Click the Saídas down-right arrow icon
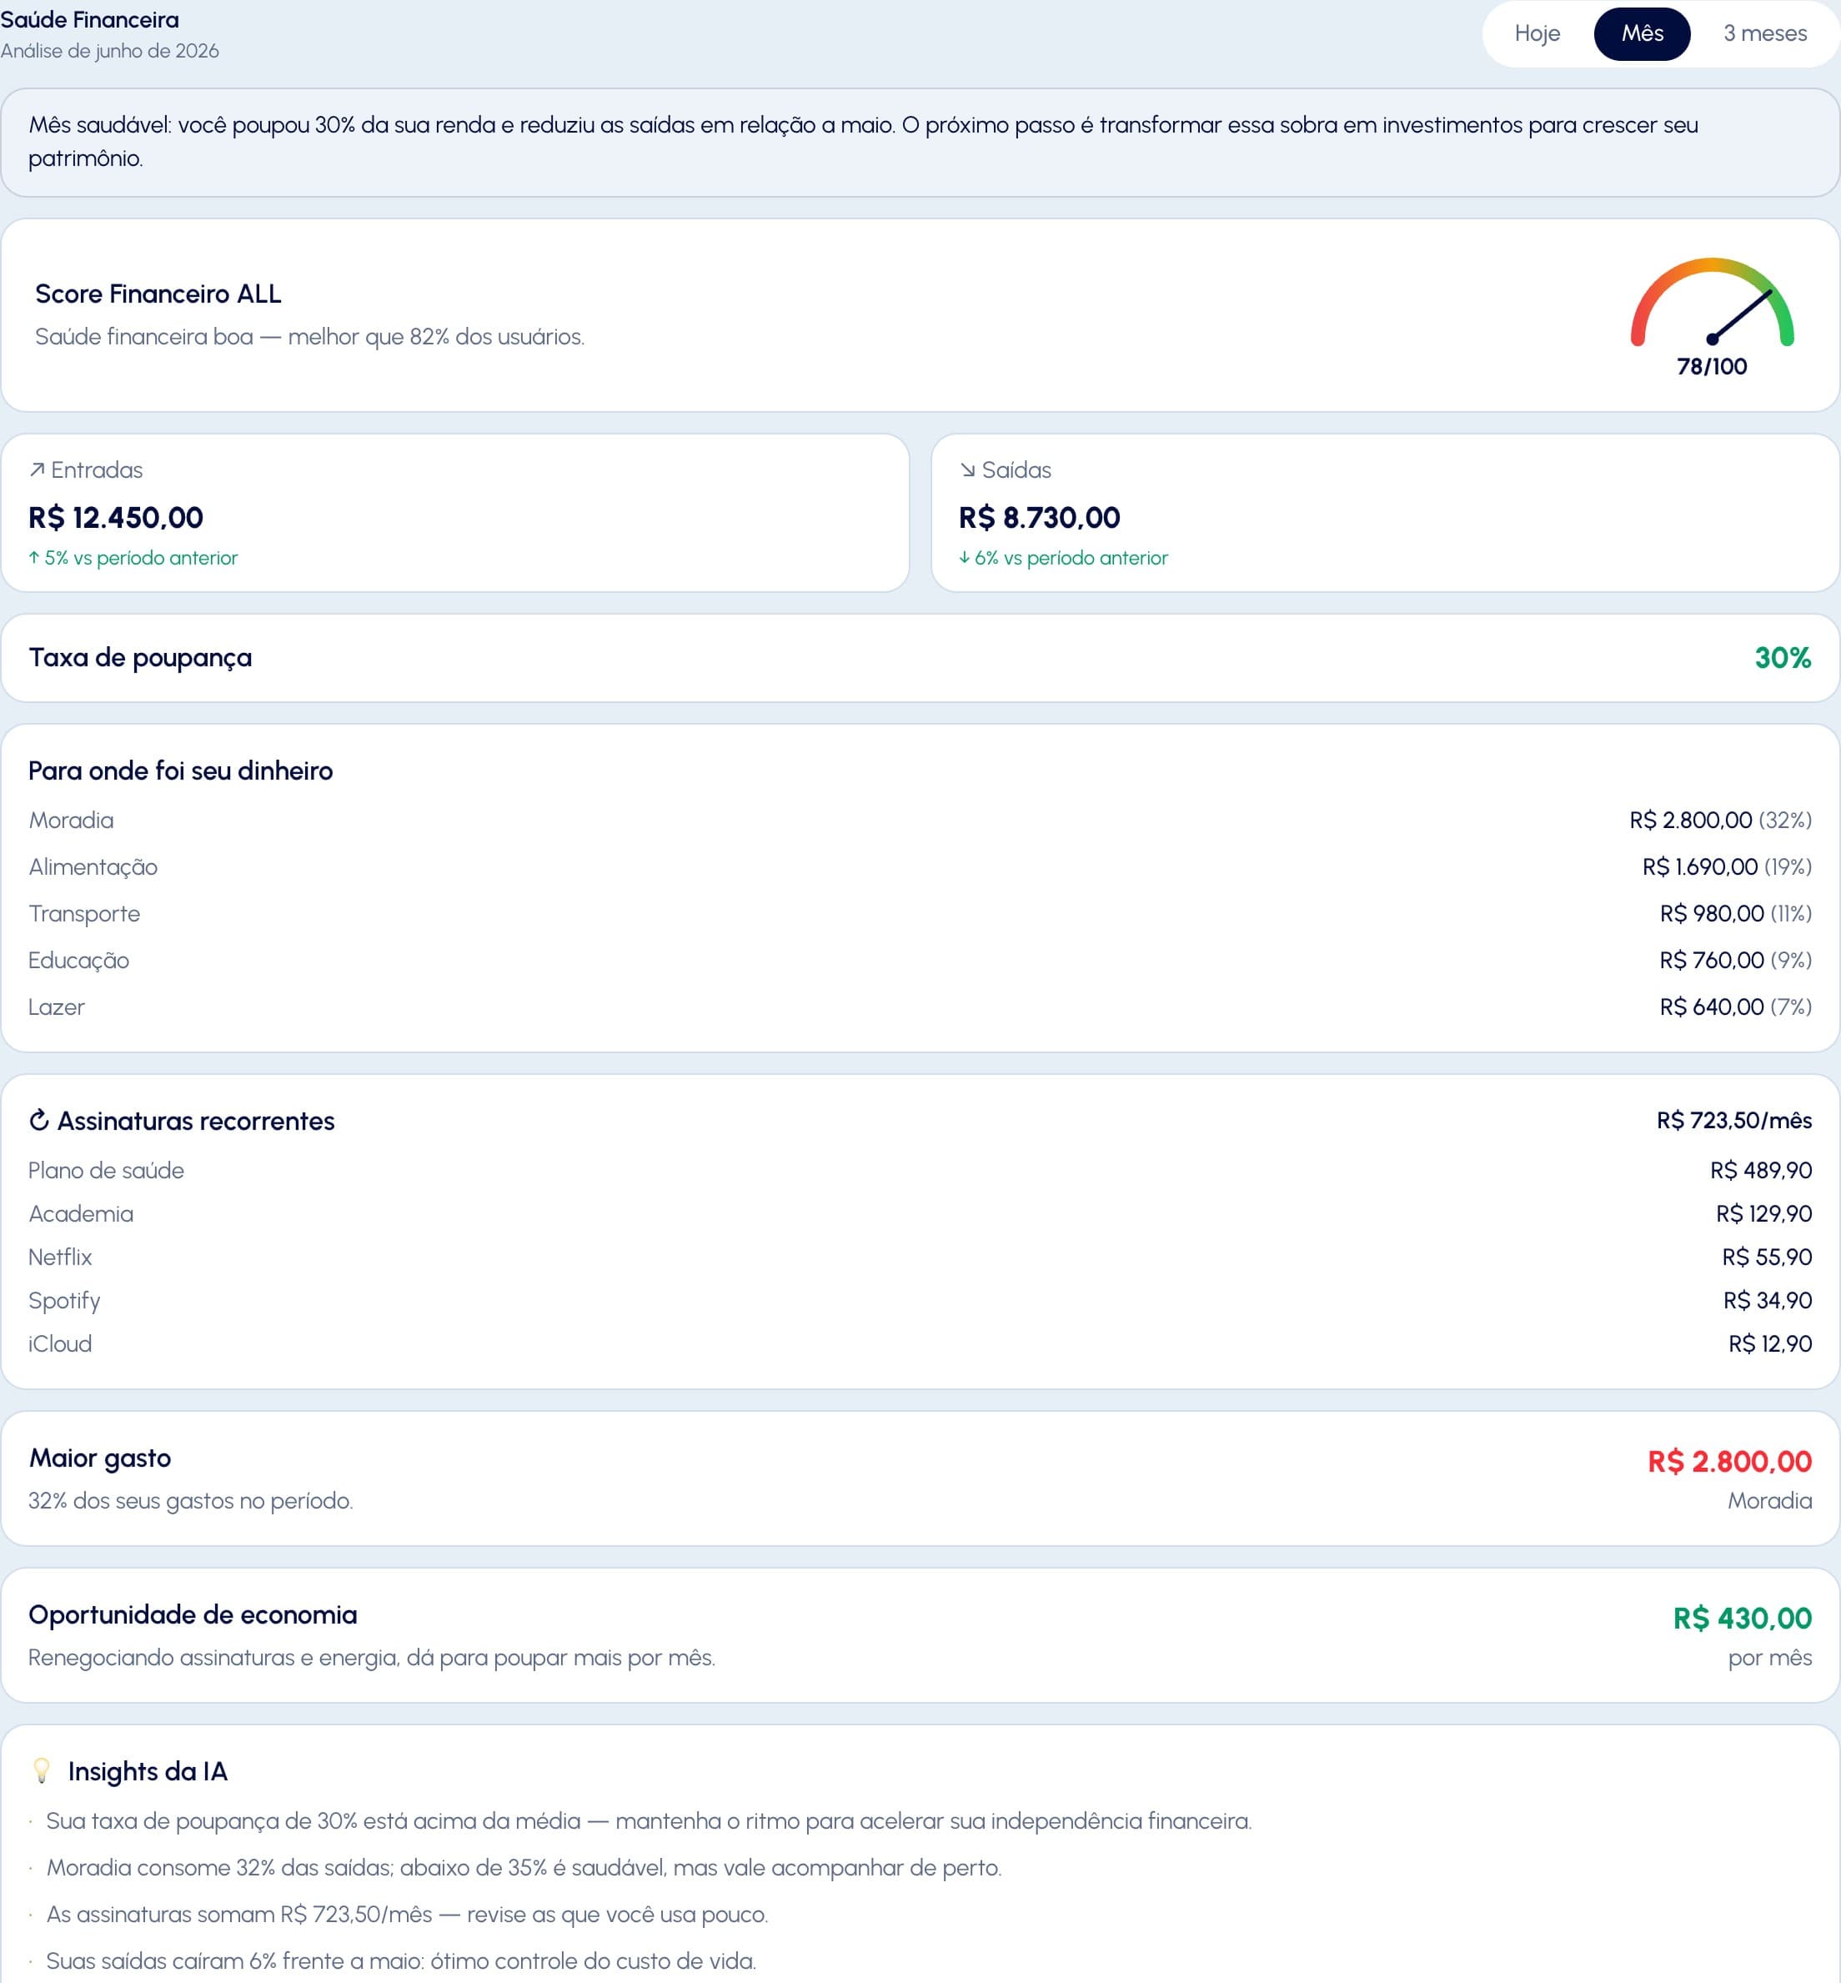The width and height of the screenshot is (1841, 1983). click(967, 470)
